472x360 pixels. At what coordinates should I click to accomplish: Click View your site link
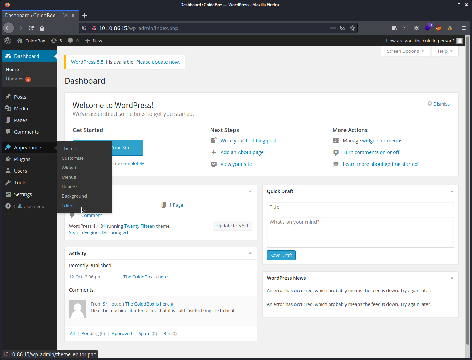(236, 164)
